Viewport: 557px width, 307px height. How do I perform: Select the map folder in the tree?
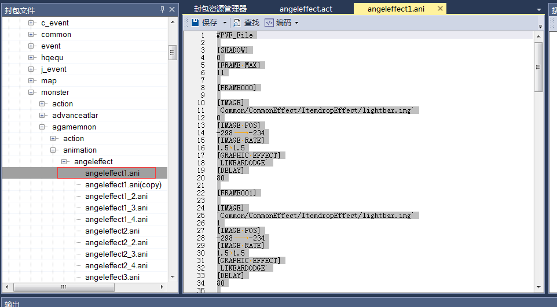pyautogui.click(x=49, y=81)
